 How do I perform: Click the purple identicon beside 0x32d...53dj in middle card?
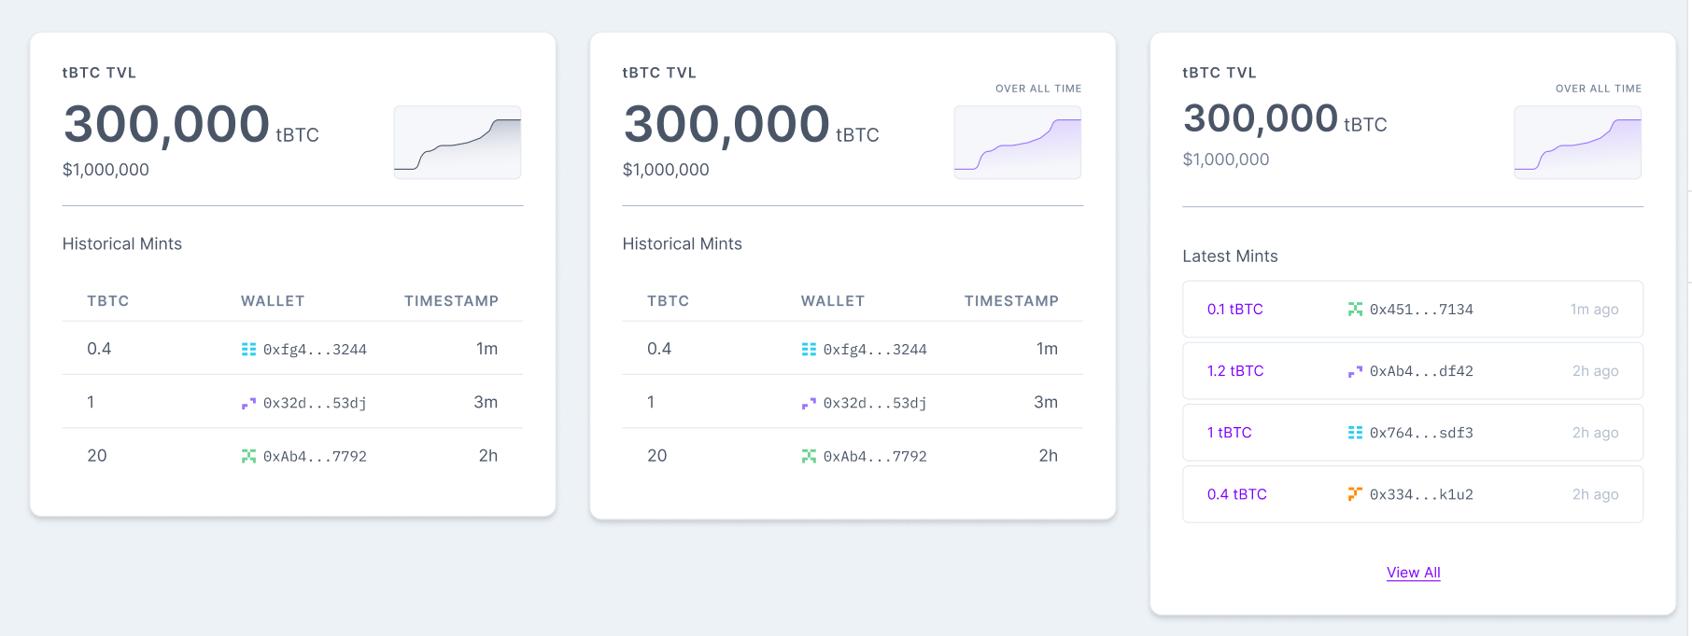808,401
